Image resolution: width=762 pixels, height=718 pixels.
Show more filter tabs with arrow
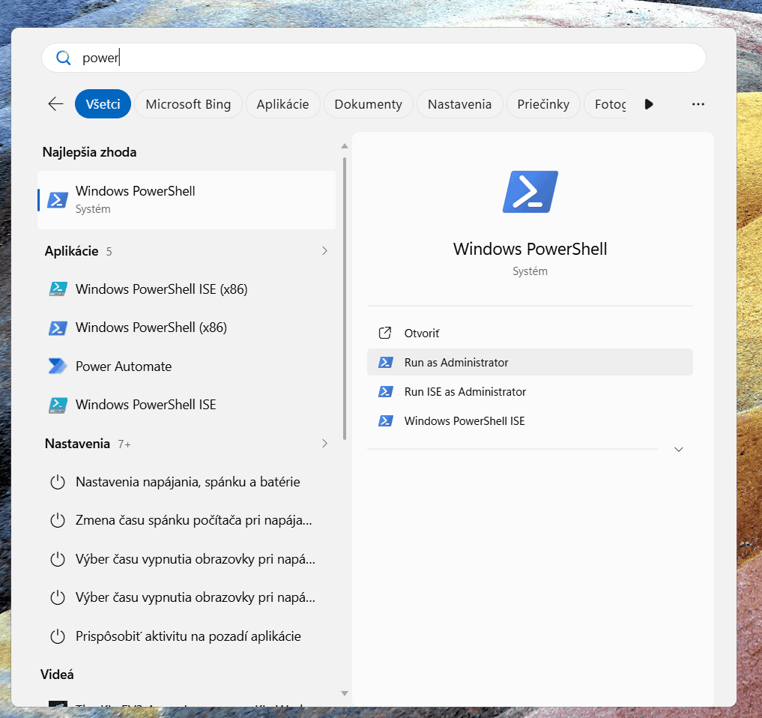pyautogui.click(x=648, y=104)
